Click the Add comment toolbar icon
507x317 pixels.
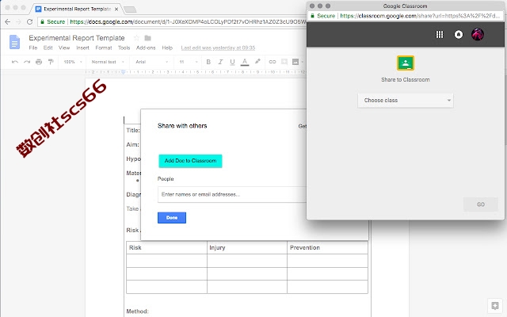(x=284, y=62)
